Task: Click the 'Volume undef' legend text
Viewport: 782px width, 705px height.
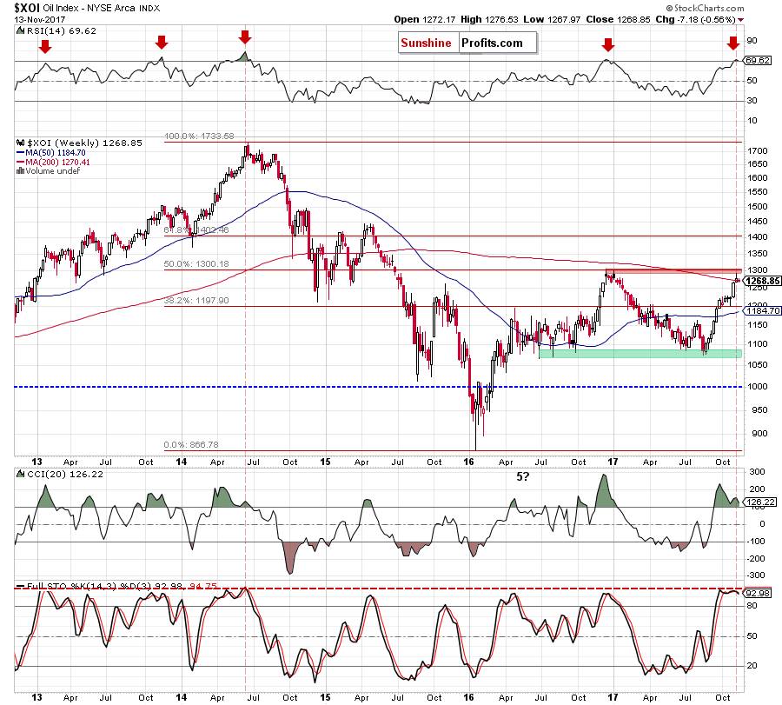Action: pyautogui.click(x=53, y=171)
